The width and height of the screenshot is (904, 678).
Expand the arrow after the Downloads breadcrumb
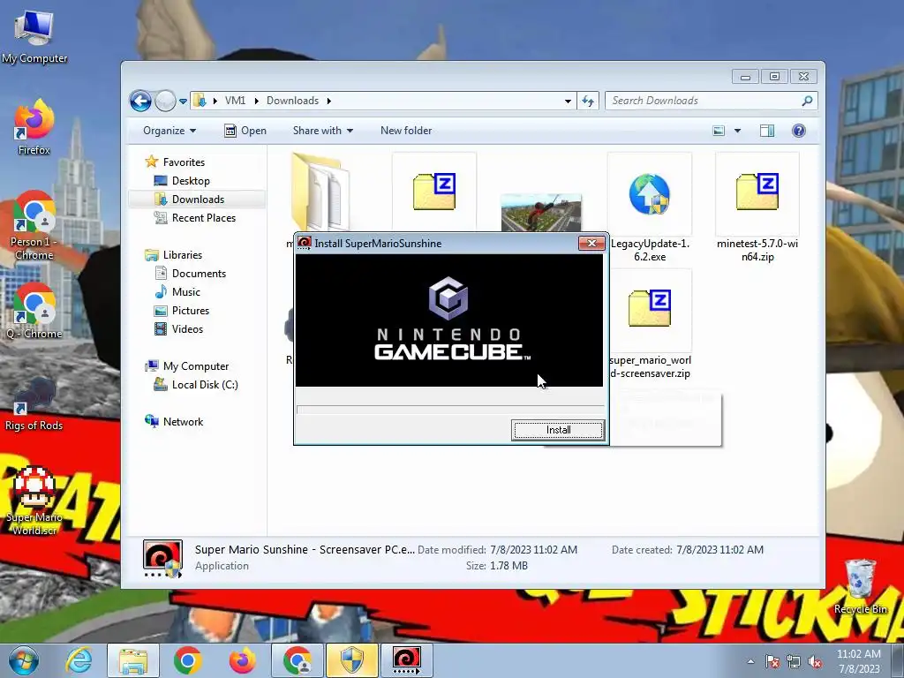click(329, 101)
